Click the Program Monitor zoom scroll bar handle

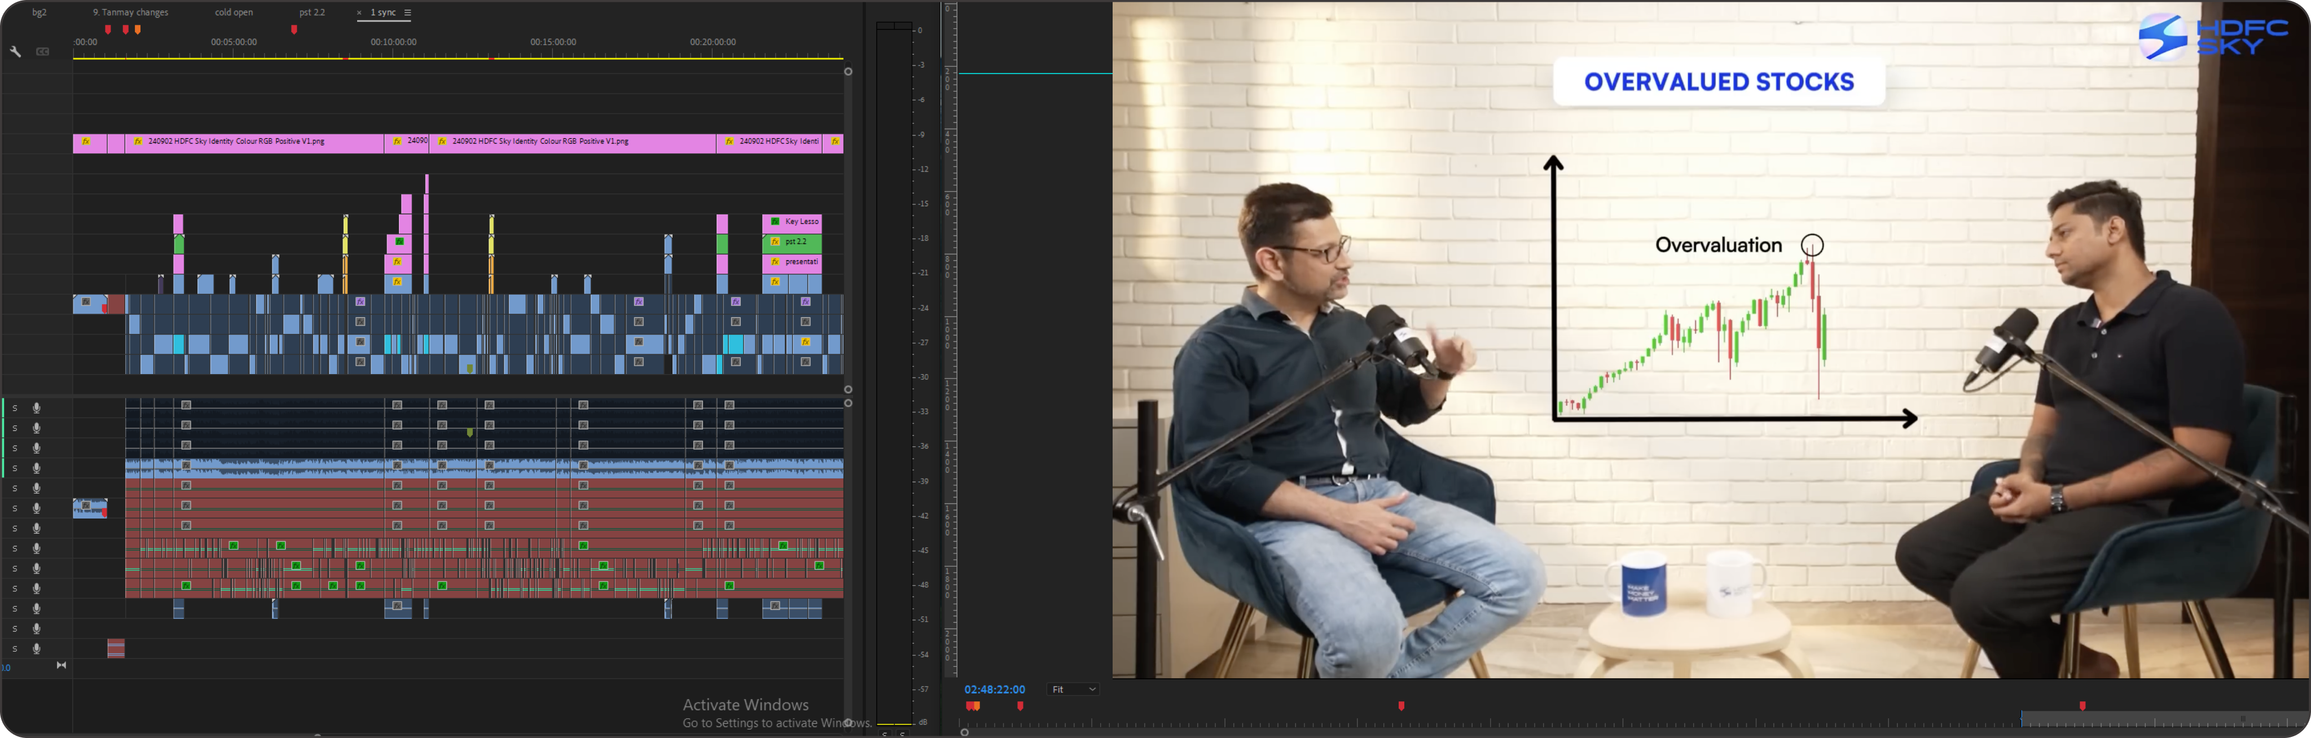point(964,732)
